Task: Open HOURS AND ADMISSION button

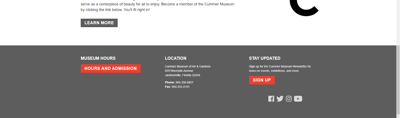Action: (110, 69)
